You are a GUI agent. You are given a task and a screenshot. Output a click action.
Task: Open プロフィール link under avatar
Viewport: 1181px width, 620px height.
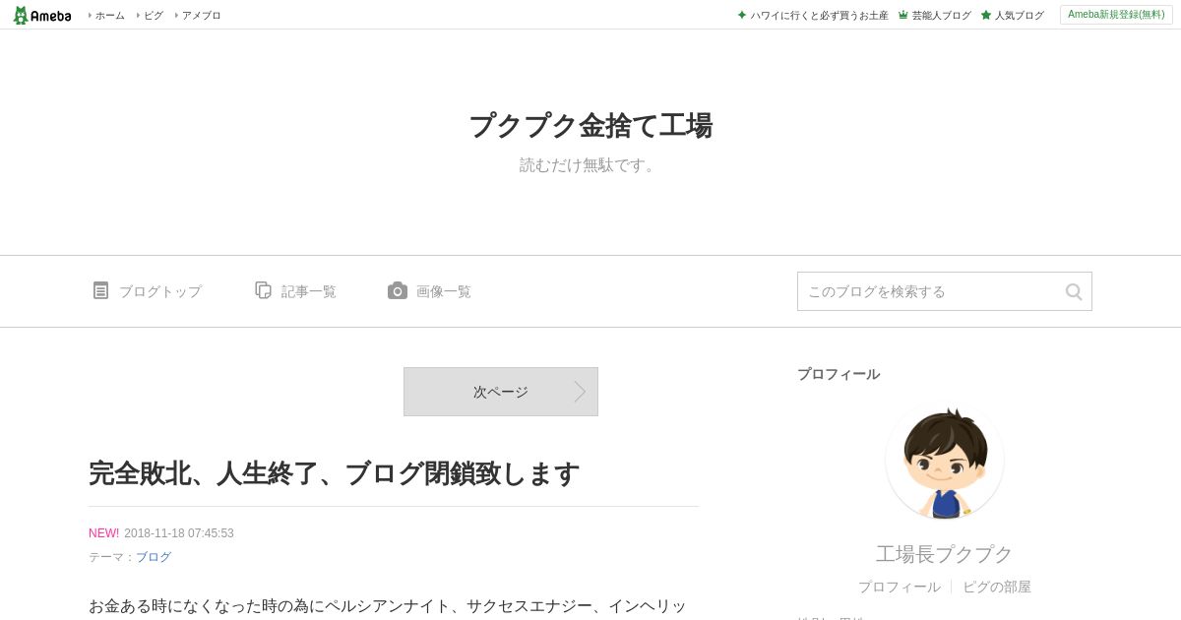[899, 587]
